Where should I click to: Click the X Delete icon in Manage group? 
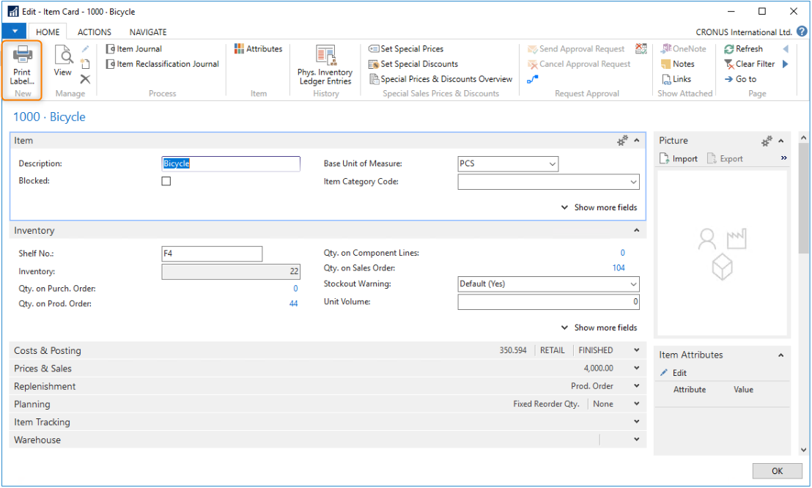click(86, 79)
